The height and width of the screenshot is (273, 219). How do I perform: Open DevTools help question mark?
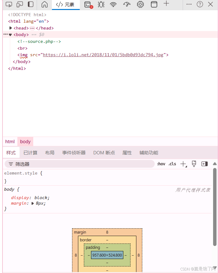200,5
